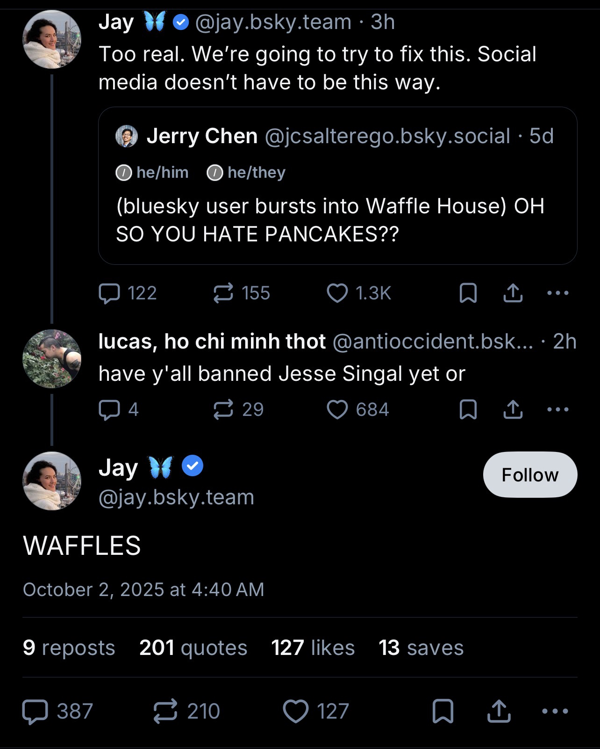
Task: Open lucas's profile picture
Action: click(52, 359)
